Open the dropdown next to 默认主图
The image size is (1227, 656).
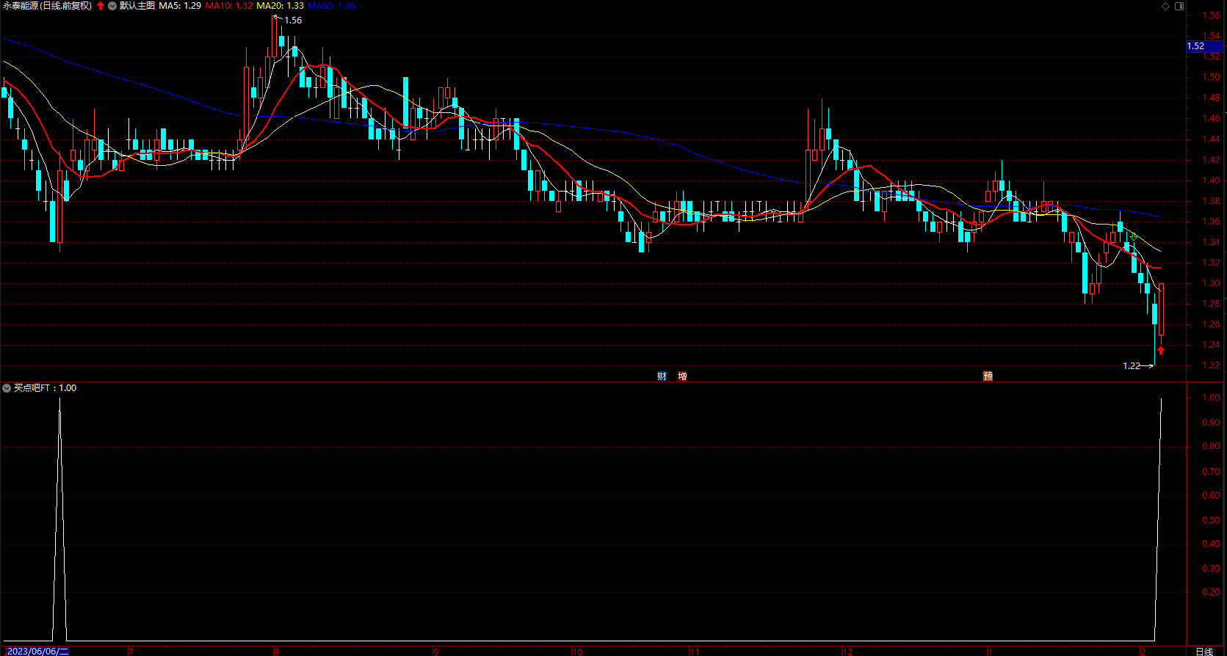click(112, 6)
